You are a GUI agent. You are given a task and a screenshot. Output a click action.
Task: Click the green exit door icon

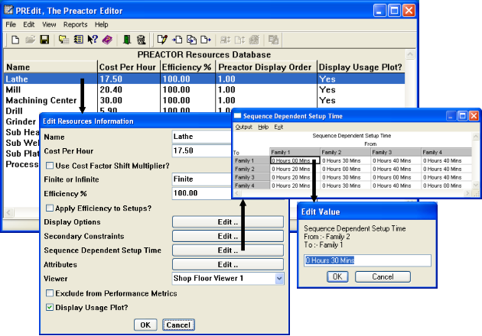[127, 40]
